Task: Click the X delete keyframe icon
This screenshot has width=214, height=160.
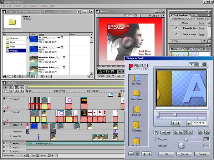Action: pos(190,132)
